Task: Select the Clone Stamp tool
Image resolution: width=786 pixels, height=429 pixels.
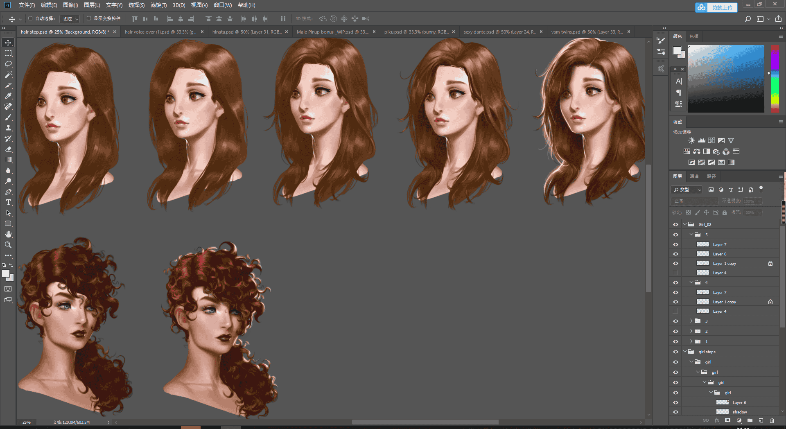Action: coord(8,128)
